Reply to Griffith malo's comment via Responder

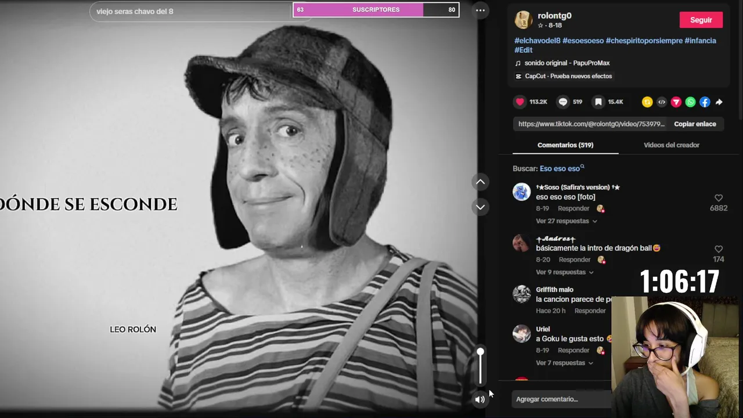pos(590,311)
